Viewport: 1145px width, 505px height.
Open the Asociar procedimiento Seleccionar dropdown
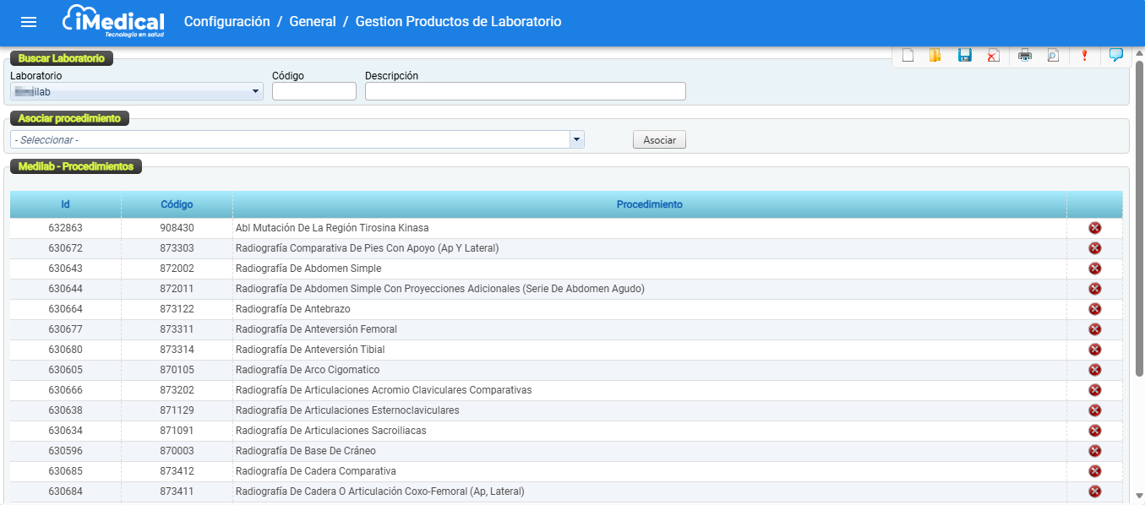576,139
